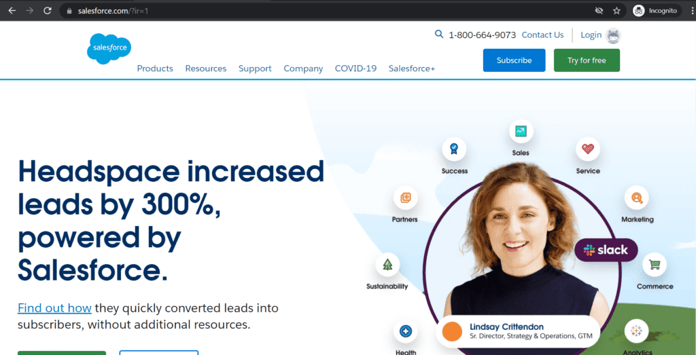Select the Marketing magnifier icon
This screenshot has height=355, width=696.
pos(636,198)
